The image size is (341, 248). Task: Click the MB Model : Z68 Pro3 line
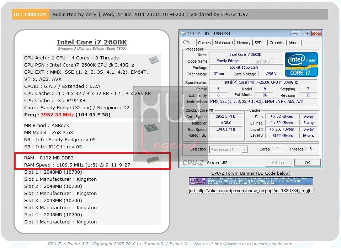48,132
